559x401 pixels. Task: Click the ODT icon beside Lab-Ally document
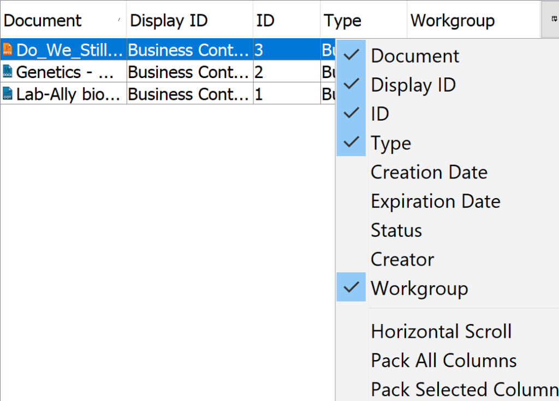pyautogui.click(x=8, y=94)
